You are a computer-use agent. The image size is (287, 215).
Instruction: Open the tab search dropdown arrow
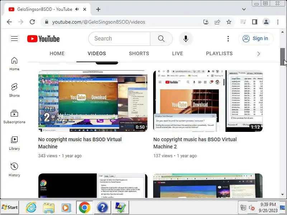point(244,9)
